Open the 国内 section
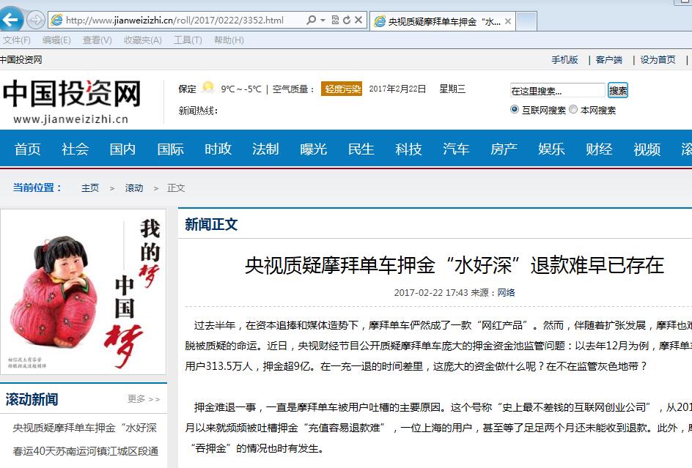Screen dimensions: 692x468 pyautogui.click(x=122, y=149)
